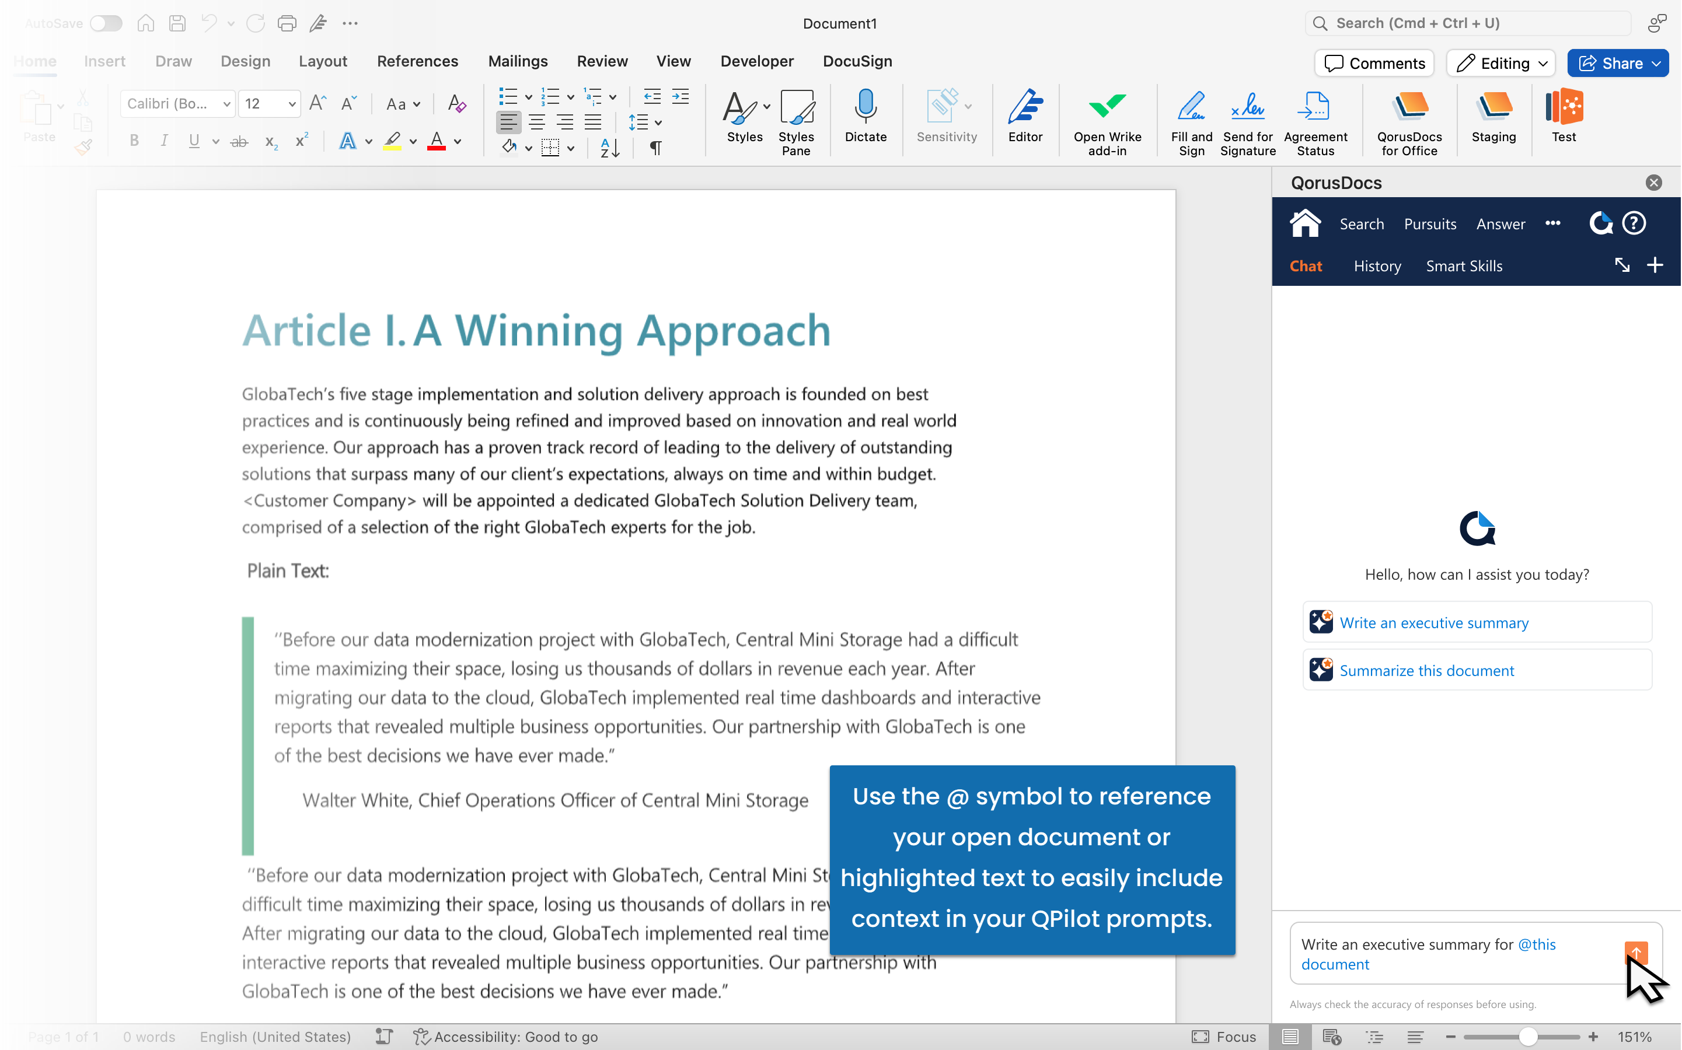Apply red font color
Screen dimensions: 1682x1050
pyautogui.click(x=437, y=142)
